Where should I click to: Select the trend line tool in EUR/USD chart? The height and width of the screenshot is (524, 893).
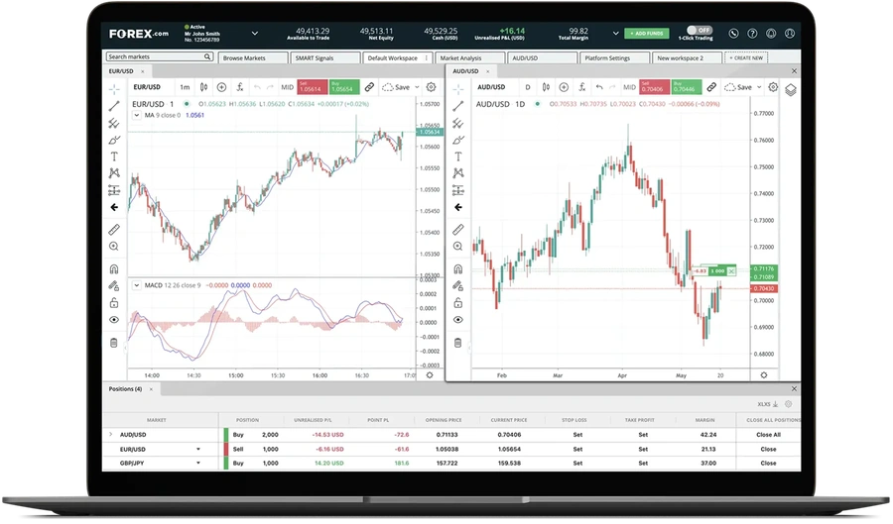pyautogui.click(x=114, y=106)
